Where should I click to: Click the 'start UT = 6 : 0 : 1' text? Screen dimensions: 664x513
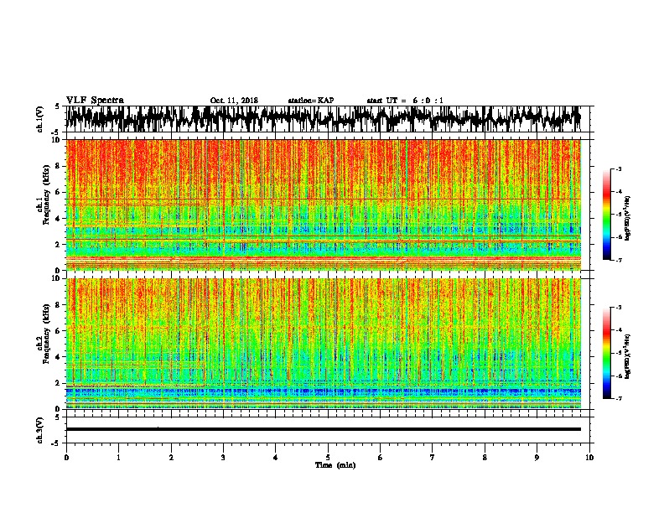coord(405,101)
